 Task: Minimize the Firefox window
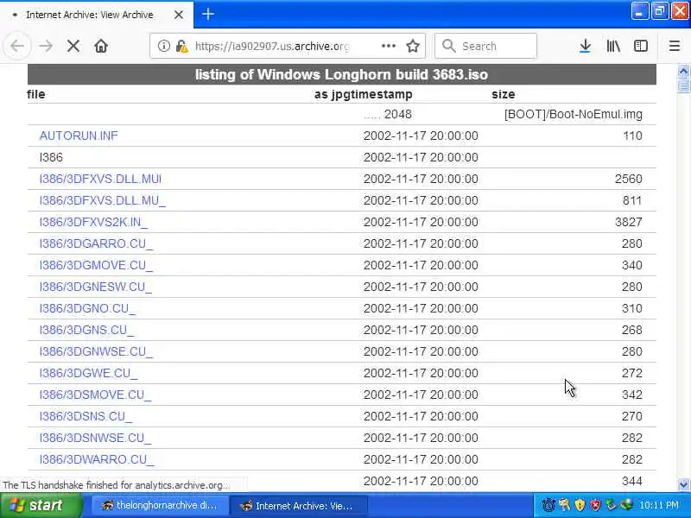click(639, 10)
